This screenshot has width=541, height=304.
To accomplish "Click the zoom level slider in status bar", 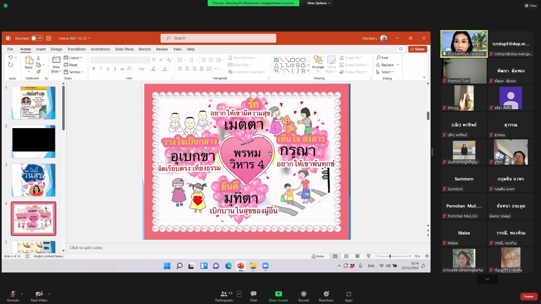I will [390, 256].
